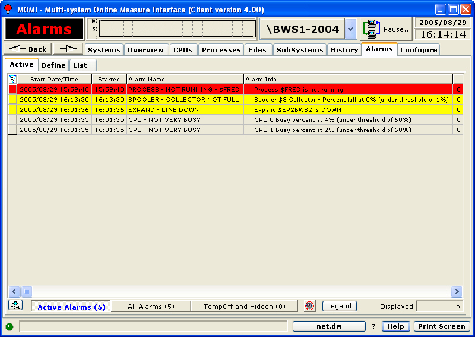Click the CPU busy graph display
This screenshot has width=475, height=337.
coord(172,29)
